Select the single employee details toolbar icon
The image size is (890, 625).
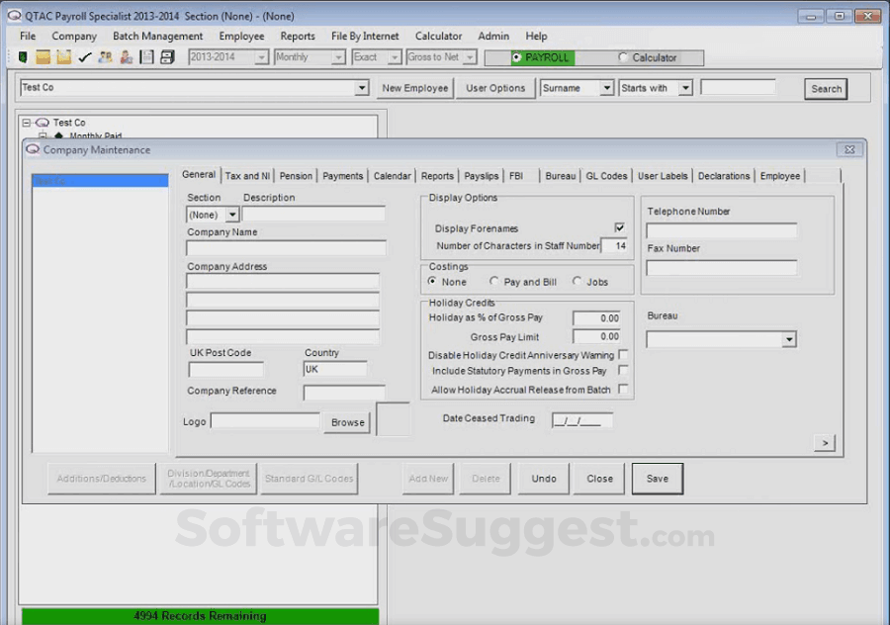click(125, 57)
